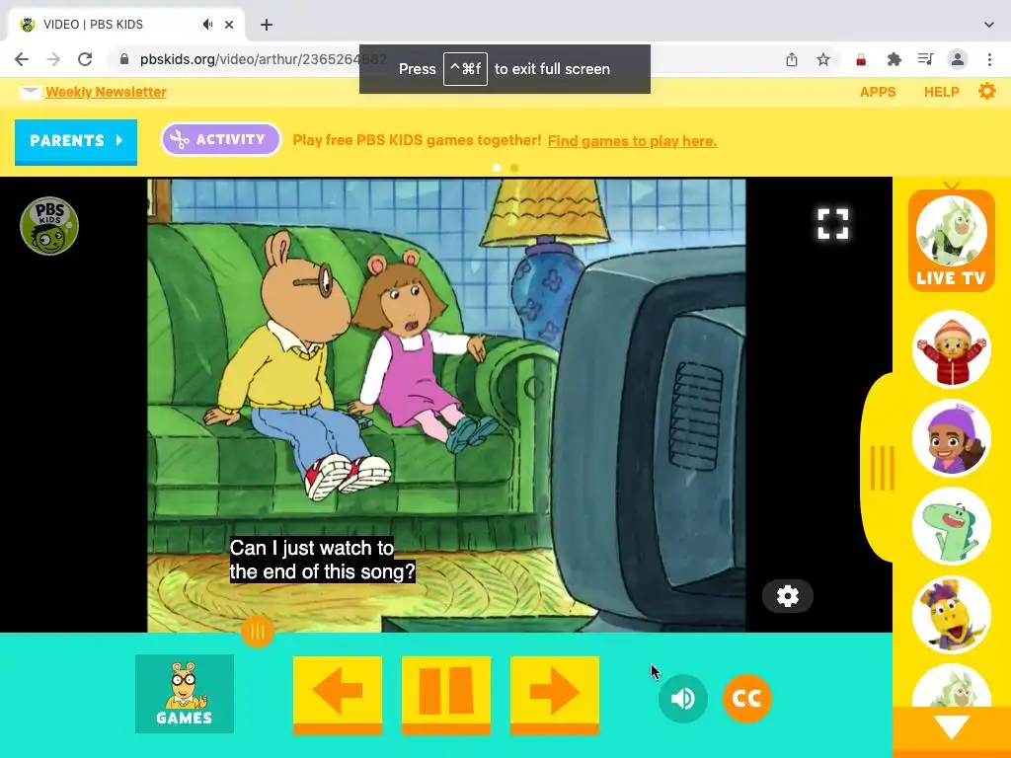Viewport: 1011px width, 758px height.
Task: Open media controls icon
Action: (925, 60)
